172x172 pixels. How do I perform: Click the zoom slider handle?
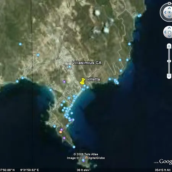coord(169,61)
